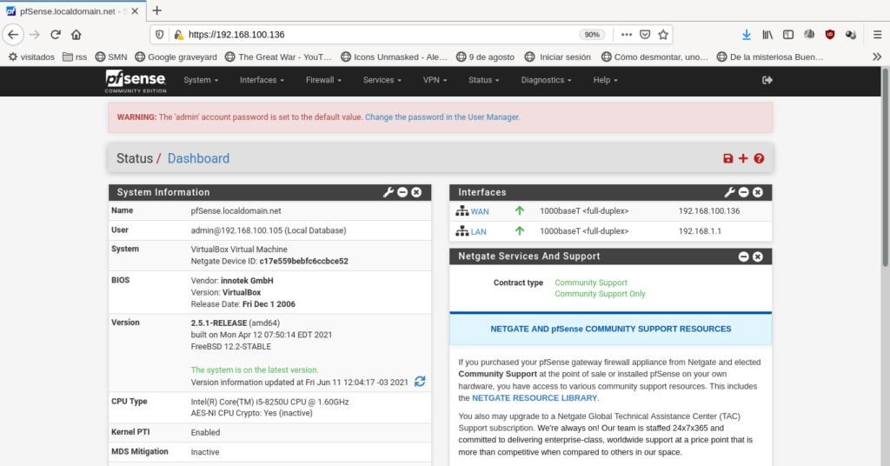Open Firefox downloads arrow icon

pyautogui.click(x=747, y=35)
